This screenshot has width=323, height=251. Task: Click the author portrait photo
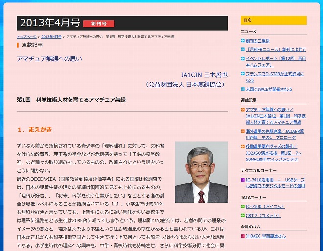(201, 172)
